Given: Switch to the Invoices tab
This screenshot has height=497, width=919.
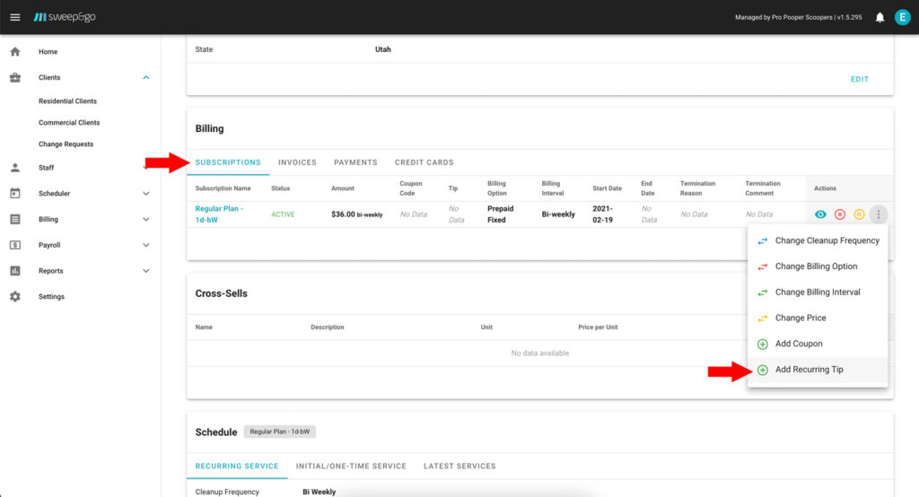Looking at the screenshot, I should (x=297, y=162).
